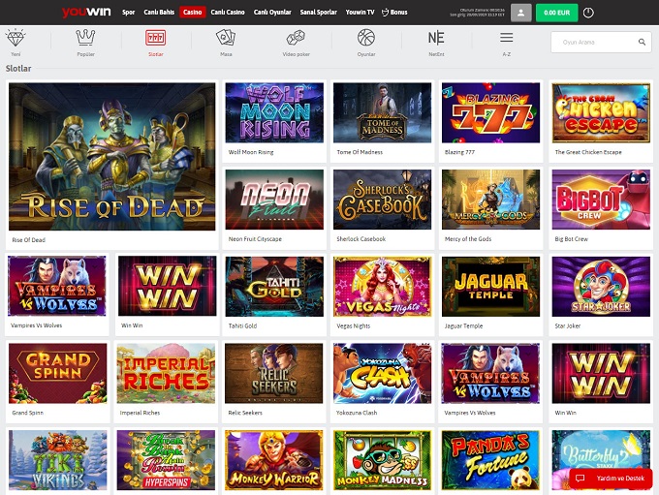Click the Youwin logo
The width and height of the screenshot is (659, 495).
point(86,13)
